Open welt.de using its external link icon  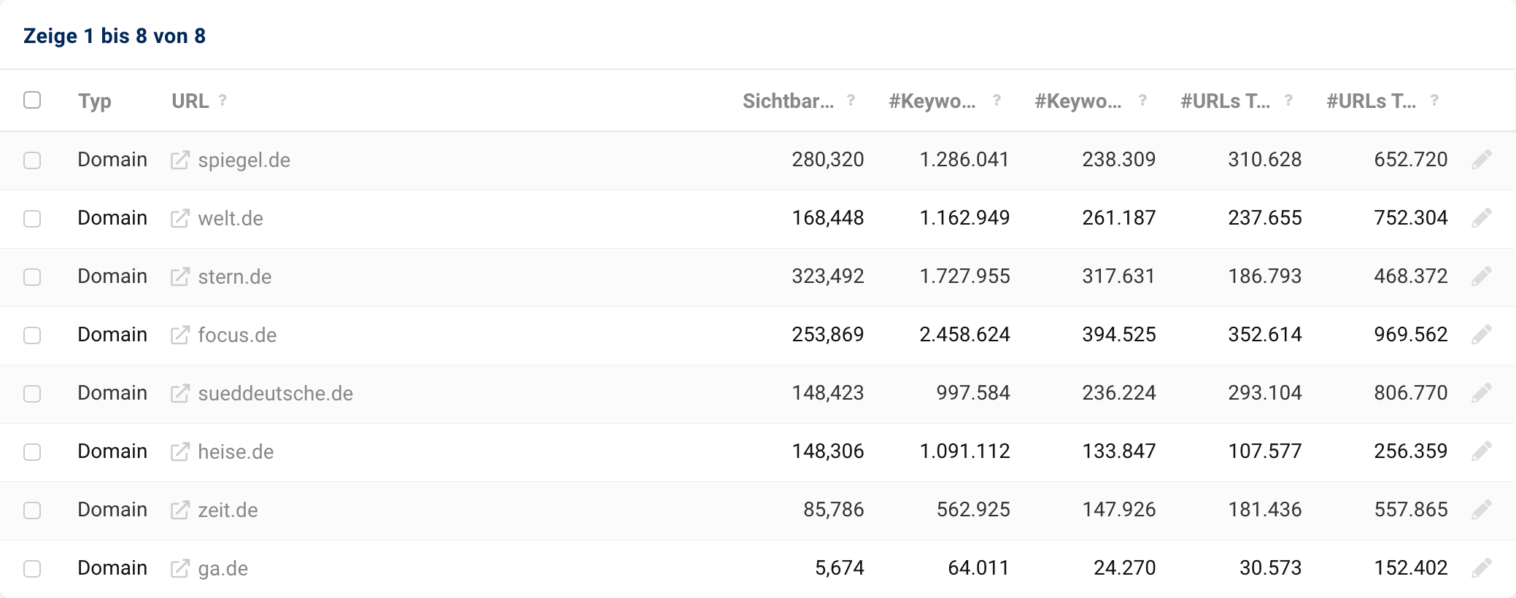tap(179, 219)
